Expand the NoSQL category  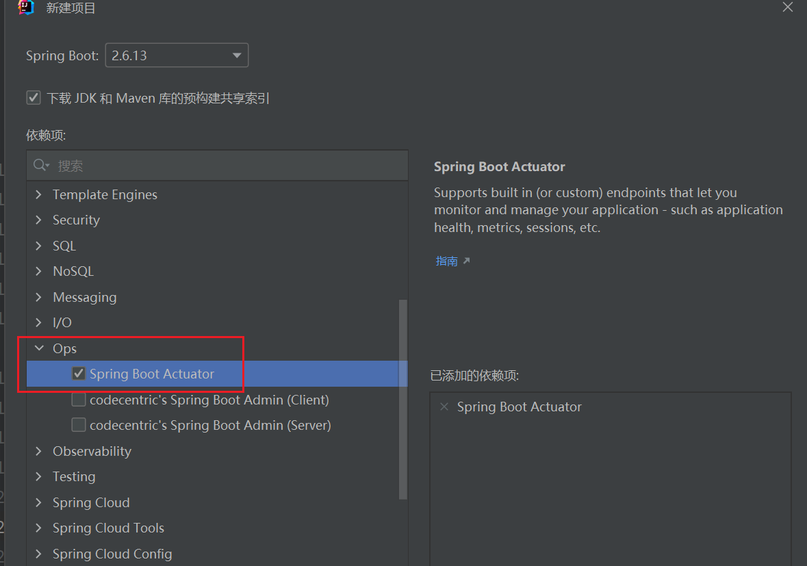[38, 271]
